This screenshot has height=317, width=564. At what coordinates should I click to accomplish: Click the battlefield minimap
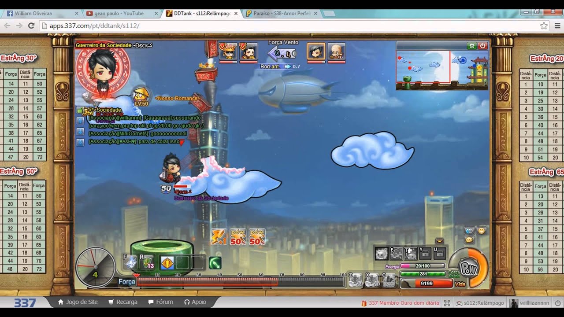442,70
